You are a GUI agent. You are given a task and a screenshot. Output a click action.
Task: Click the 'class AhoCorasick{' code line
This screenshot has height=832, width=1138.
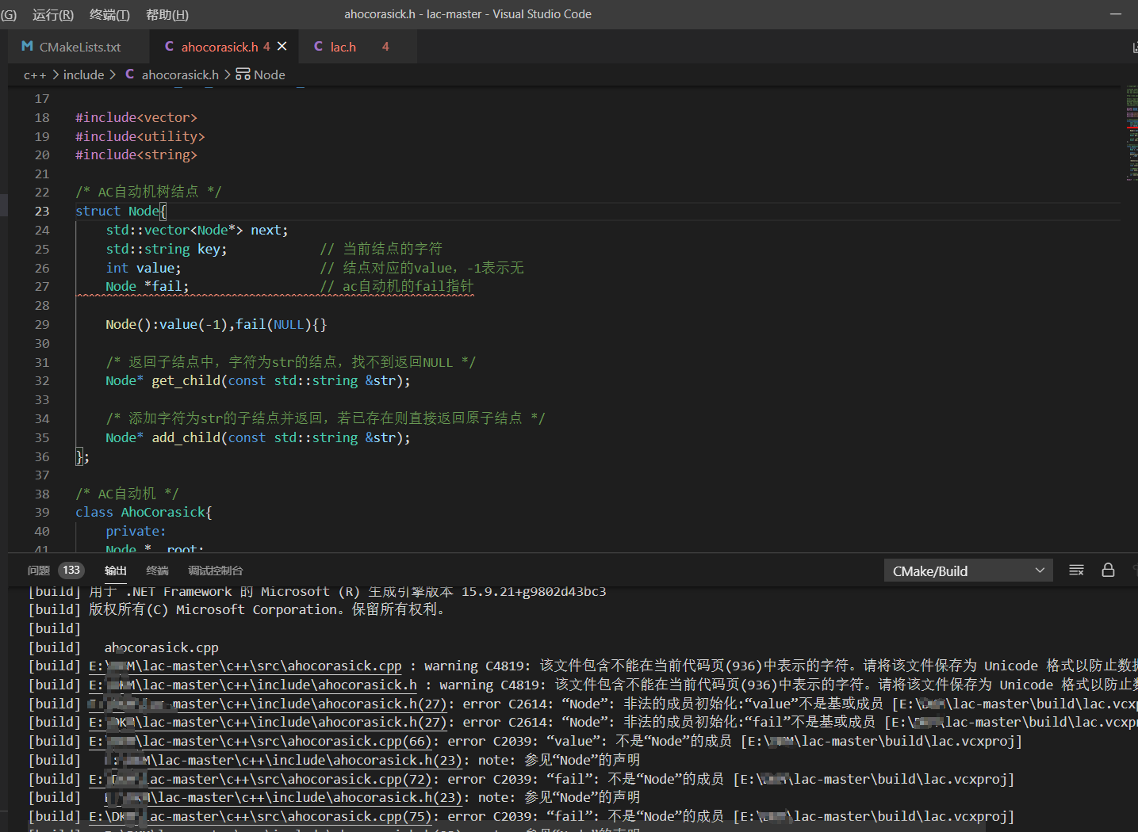pos(144,512)
